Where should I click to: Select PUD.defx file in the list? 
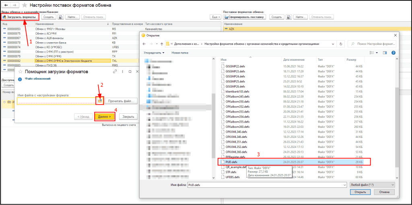click(x=231, y=162)
